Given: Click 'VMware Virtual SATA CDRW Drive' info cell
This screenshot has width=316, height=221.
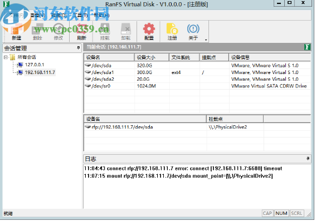Looking at the screenshot, I should pyautogui.click(x=269, y=86).
